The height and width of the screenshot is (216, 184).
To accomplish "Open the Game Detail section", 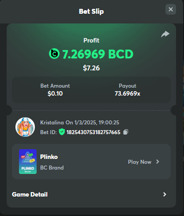I will coord(91,194).
